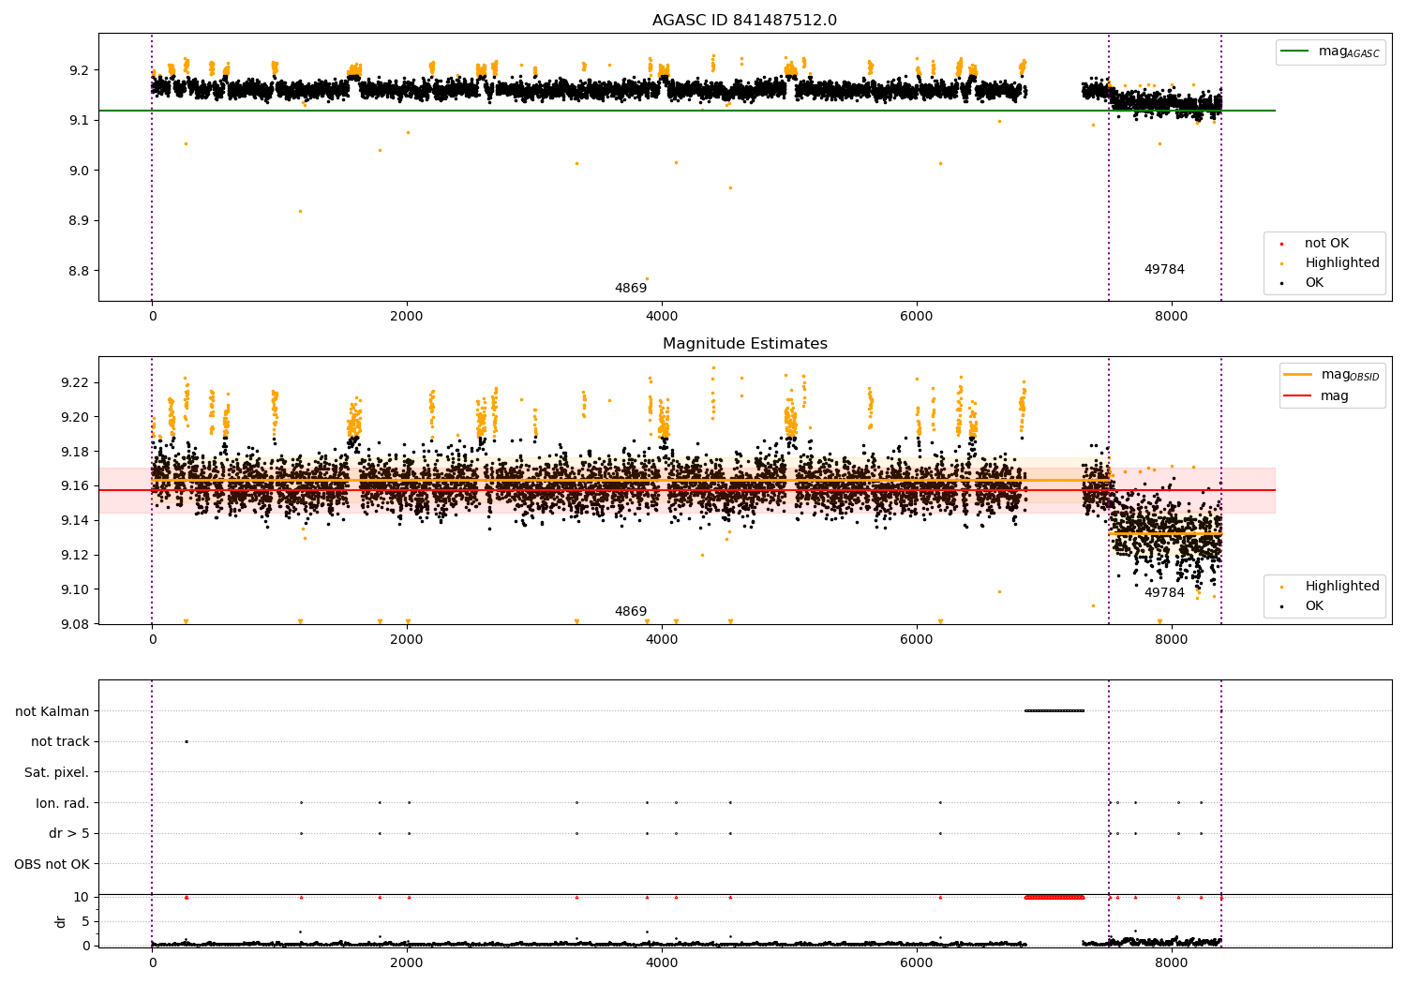
Task: Click the red 'mag' legend line
Action: 1298,395
